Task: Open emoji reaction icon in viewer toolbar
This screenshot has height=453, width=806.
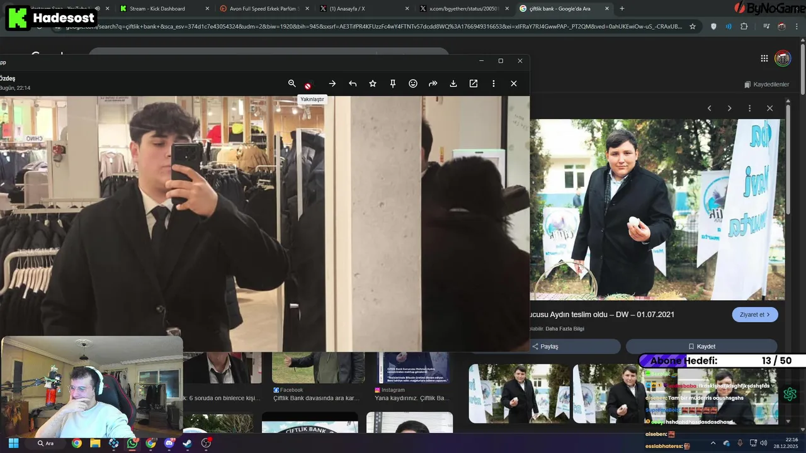Action: pyautogui.click(x=413, y=83)
